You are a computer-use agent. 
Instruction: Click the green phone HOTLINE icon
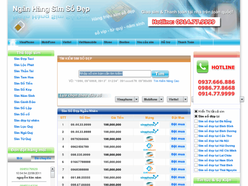[202, 67]
